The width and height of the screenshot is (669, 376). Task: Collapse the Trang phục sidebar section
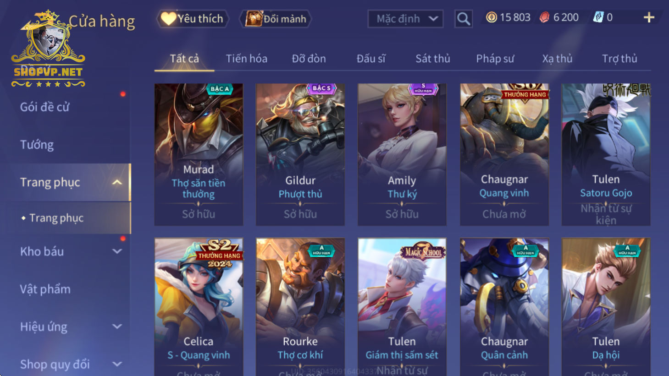tap(117, 182)
